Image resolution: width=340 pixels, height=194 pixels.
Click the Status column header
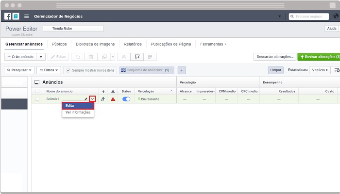[x=126, y=91]
